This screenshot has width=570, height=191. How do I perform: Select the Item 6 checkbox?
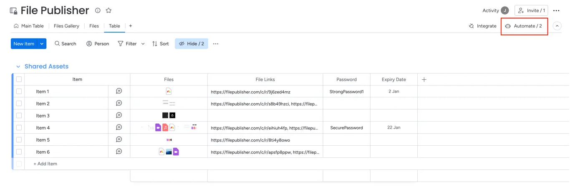pos(19,152)
